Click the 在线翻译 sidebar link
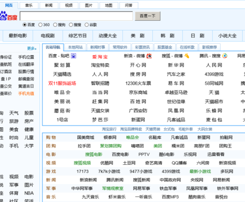Image resolution: width=245 pixels, height=202 pixels. pos(26,64)
